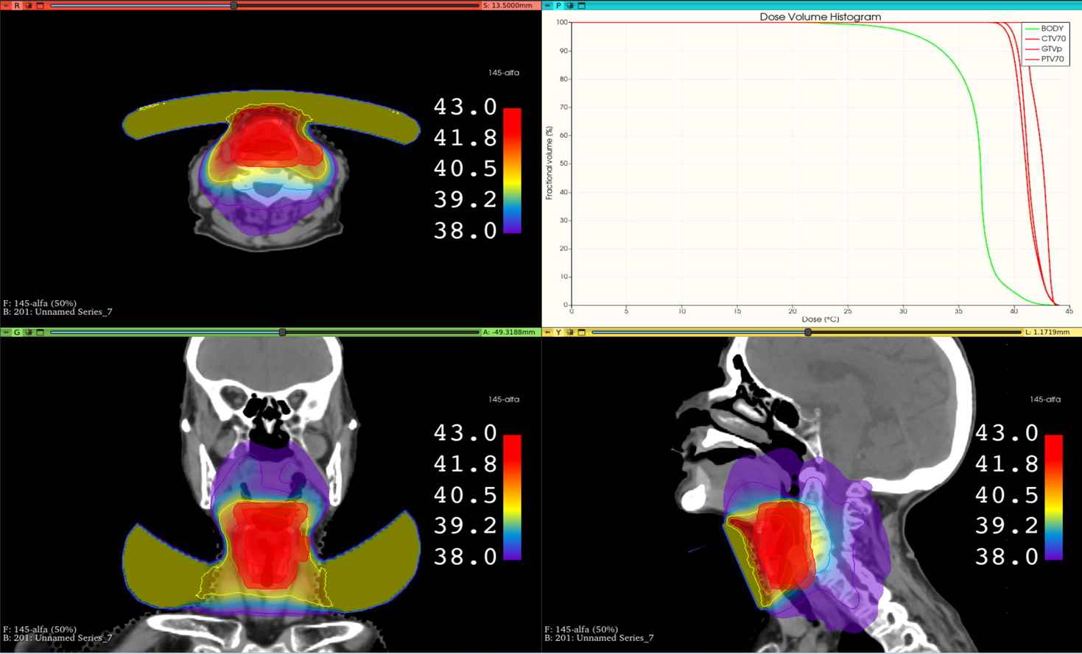Maximize the Yellow slice view layout
Image resolution: width=1082 pixels, height=654 pixels.
[582, 333]
